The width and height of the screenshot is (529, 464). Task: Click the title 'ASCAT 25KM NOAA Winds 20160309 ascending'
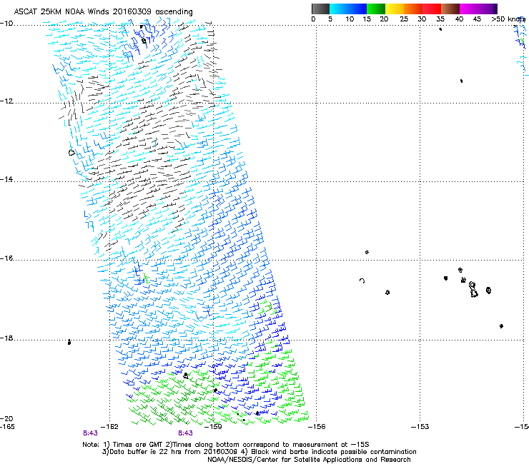pyautogui.click(x=103, y=12)
